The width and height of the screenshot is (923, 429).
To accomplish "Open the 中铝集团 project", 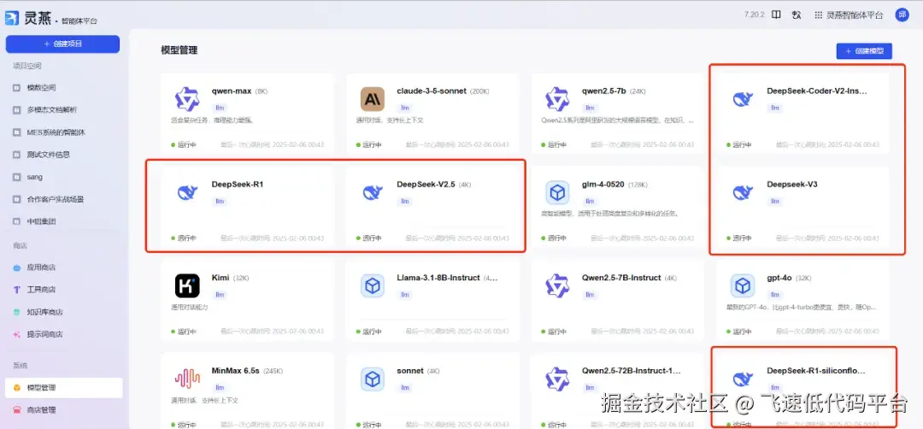I will coord(41,222).
